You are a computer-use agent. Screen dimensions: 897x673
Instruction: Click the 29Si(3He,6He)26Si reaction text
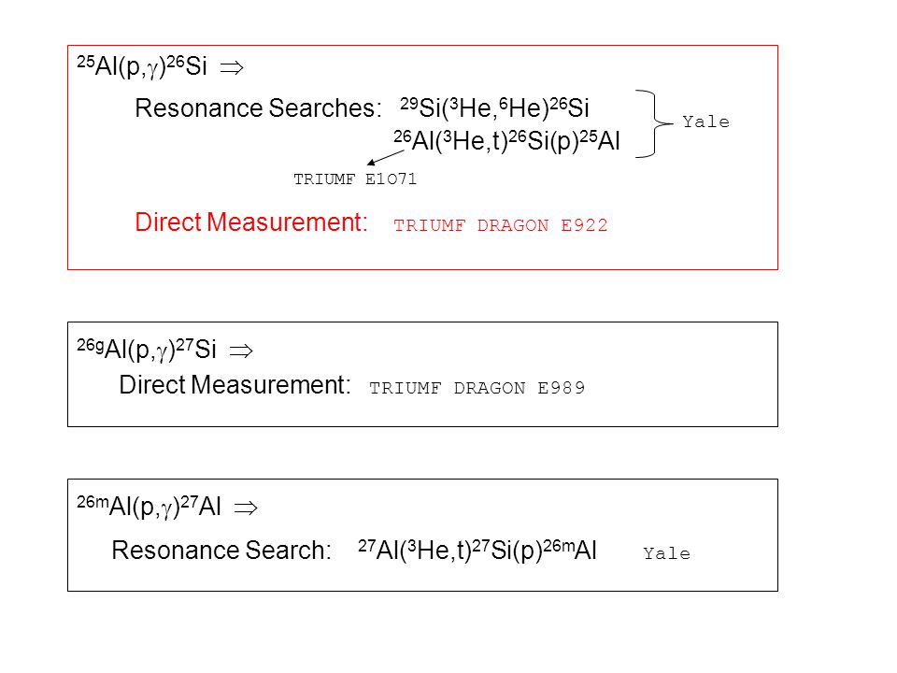tap(494, 107)
